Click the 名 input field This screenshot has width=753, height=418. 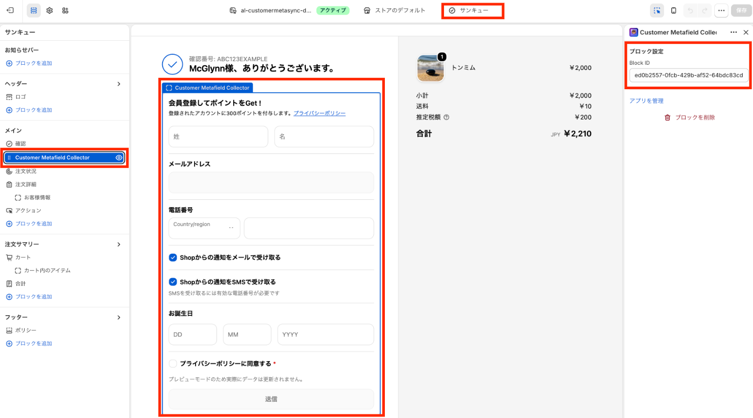click(324, 136)
